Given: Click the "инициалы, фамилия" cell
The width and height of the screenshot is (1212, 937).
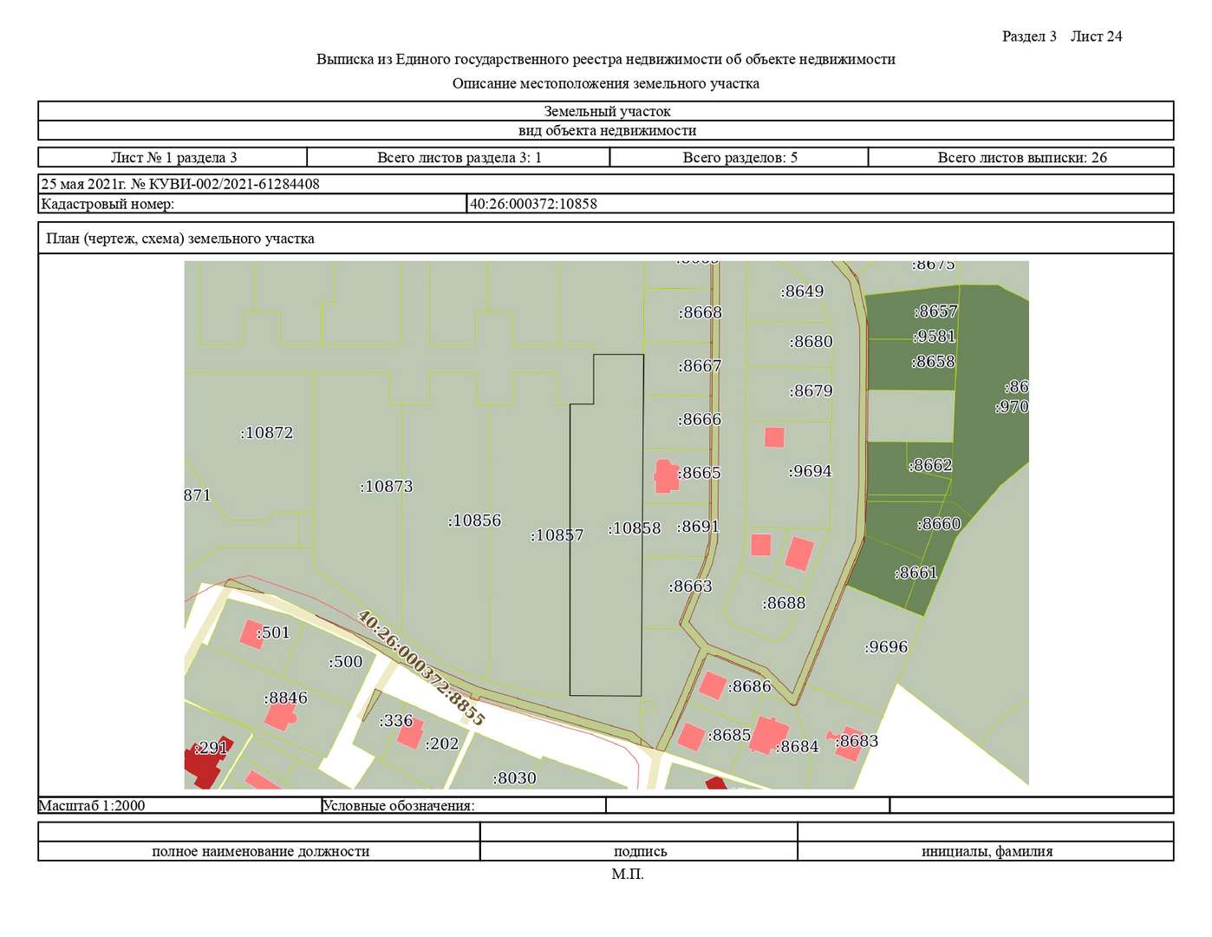Looking at the screenshot, I should click(x=987, y=851).
